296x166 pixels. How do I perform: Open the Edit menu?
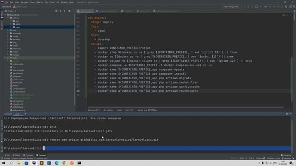[x=12, y=2]
